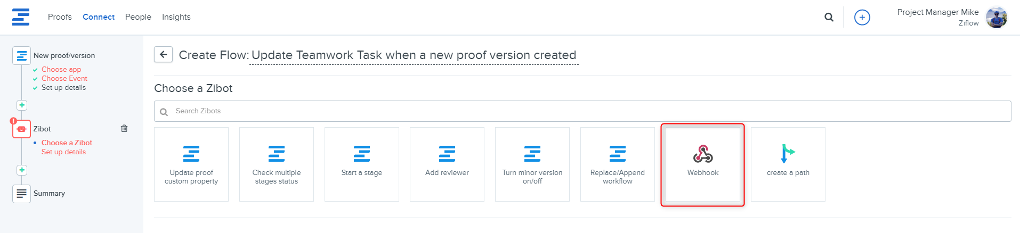The height and width of the screenshot is (233, 1020).
Task: Click the Choose Event link in sidebar
Action: pos(64,78)
